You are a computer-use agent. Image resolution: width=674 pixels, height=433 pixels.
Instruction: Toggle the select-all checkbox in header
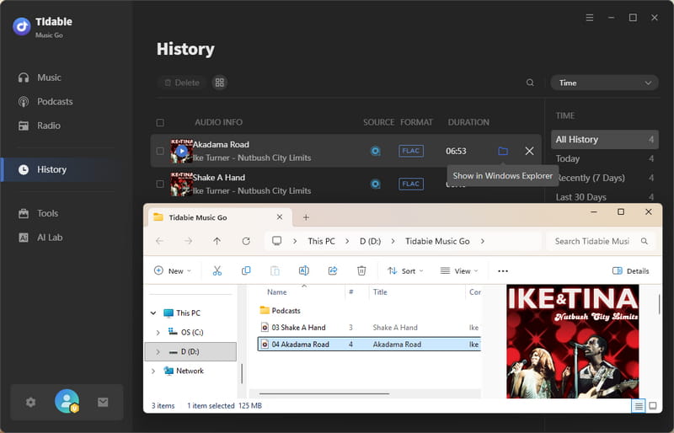coord(160,123)
